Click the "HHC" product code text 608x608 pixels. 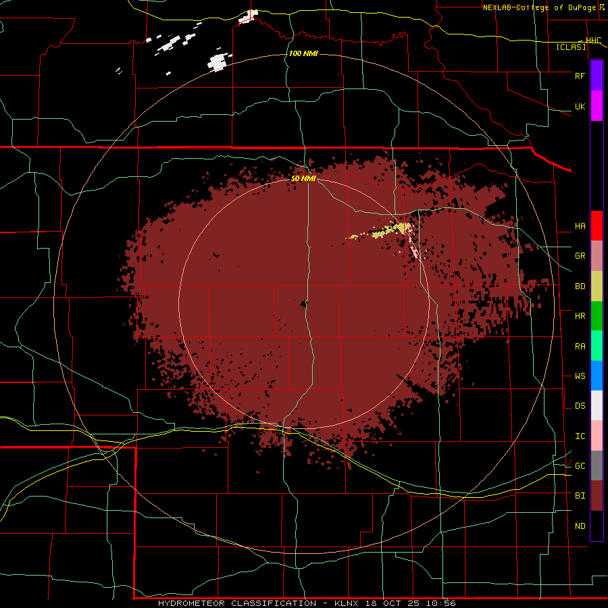(594, 40)
